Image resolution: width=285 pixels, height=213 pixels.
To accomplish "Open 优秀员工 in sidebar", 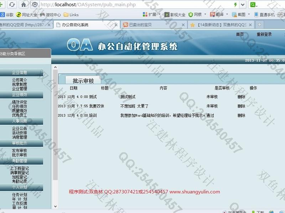I will click(20, 115).
